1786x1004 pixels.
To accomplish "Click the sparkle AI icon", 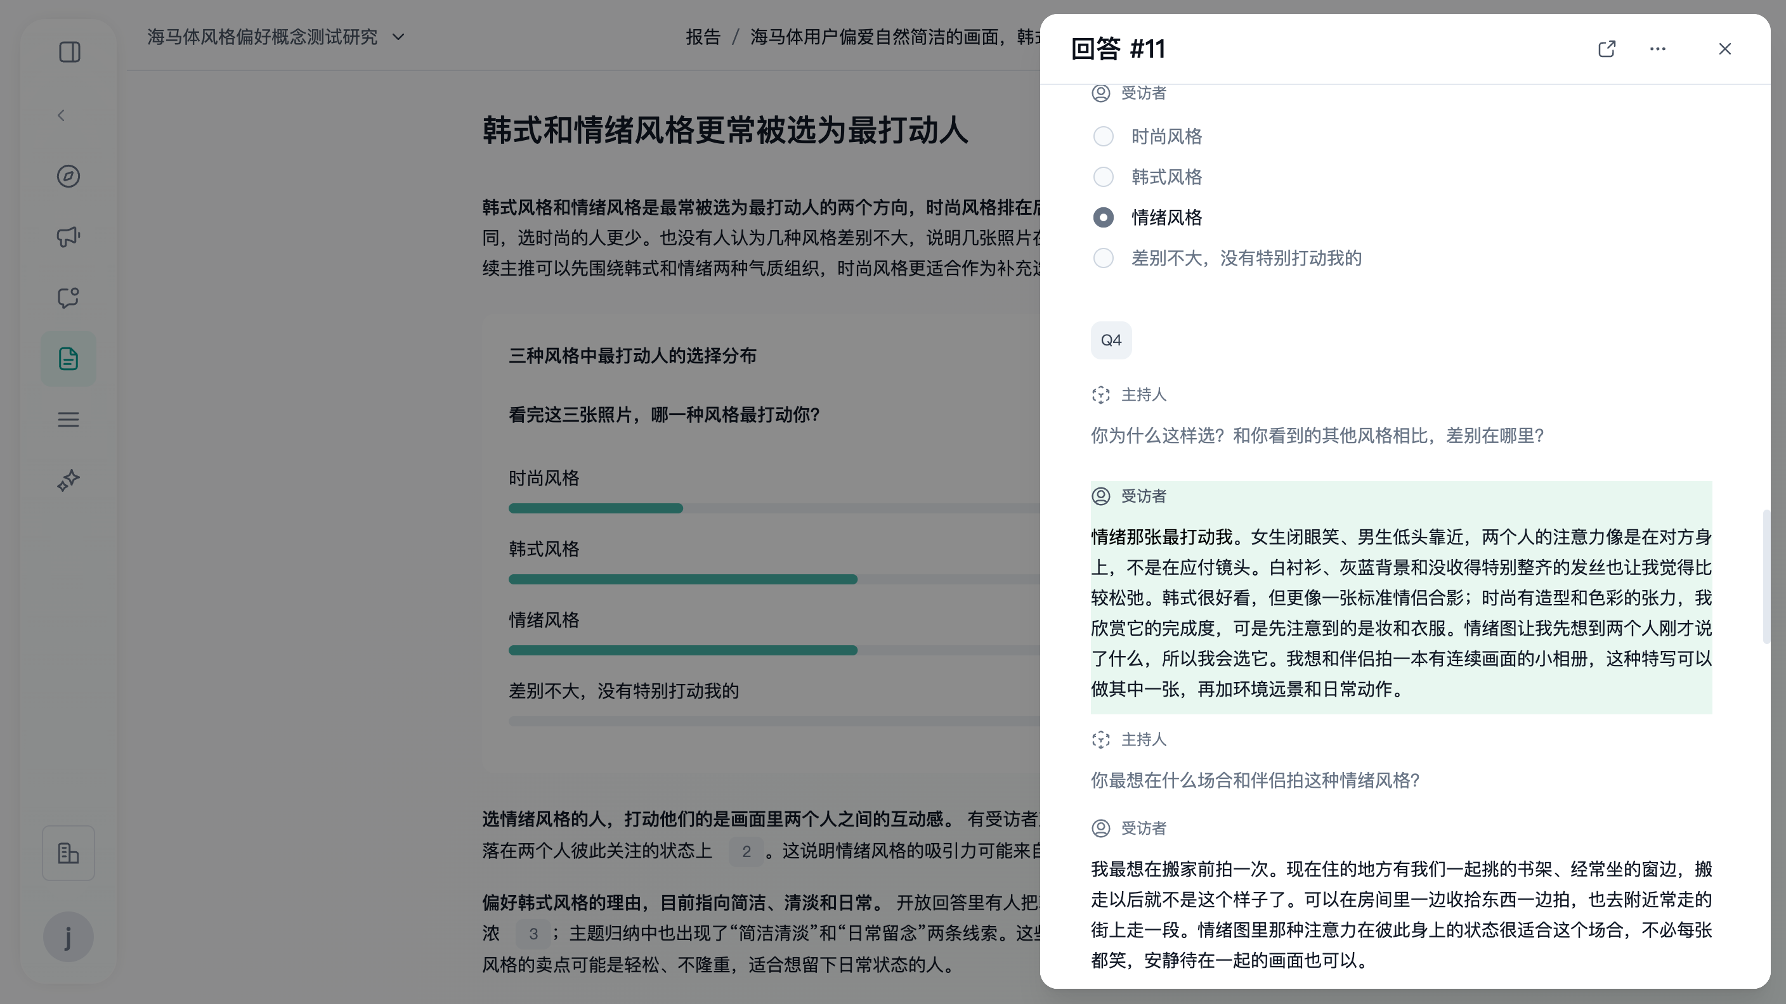I will [x=68, y=480].
